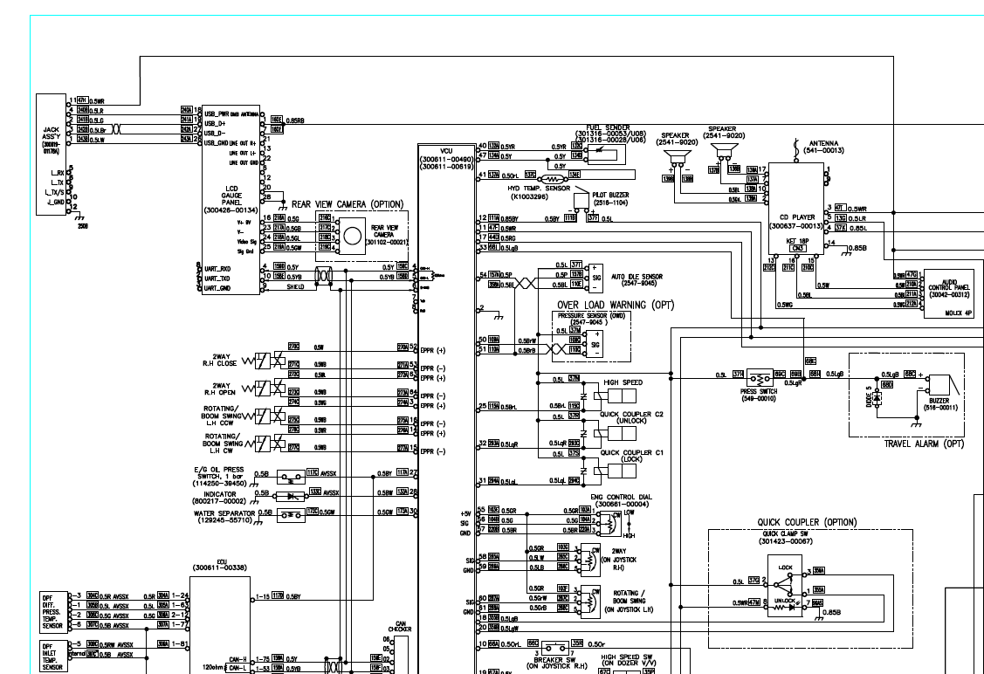Select the QUICK COUPLER C2 (UNLOCK) label
The image size is (984, 674).
631,417
